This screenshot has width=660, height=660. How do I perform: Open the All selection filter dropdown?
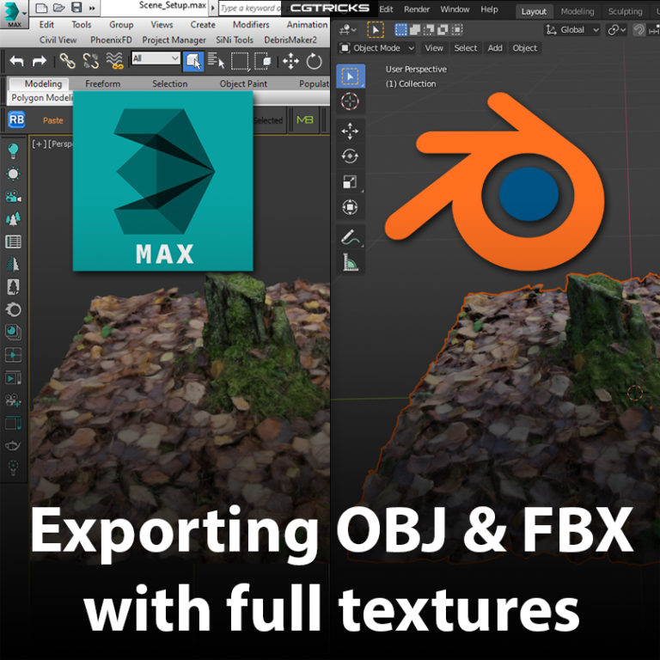(x=156, y=58)
